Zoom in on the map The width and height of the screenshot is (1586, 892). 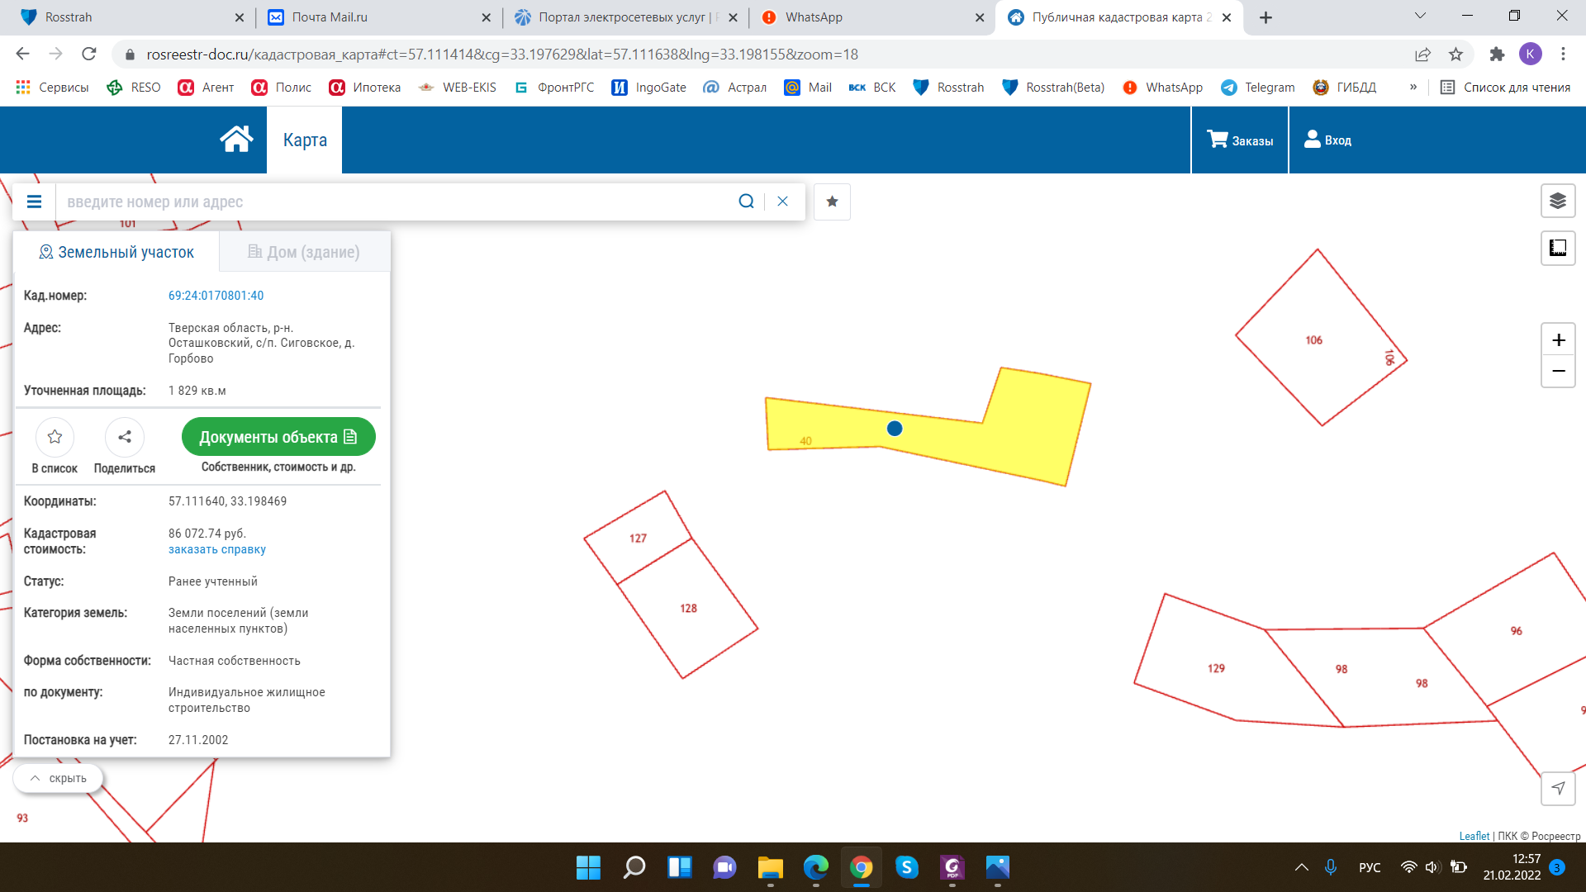coord(1558,340)
